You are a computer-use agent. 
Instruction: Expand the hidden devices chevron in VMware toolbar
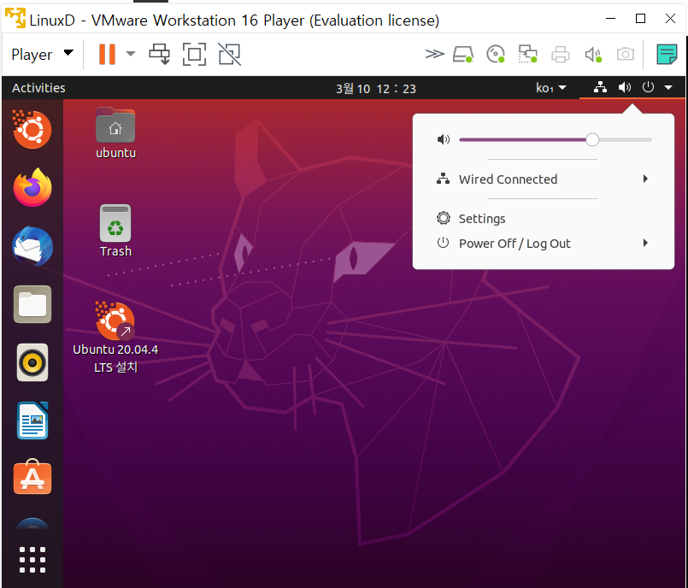click(x=434, y=55)
